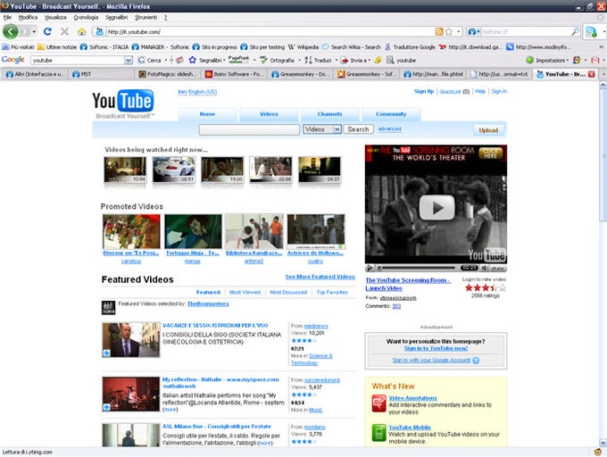This screenshot has width=607, height=457.
Task: Open Impostazioni in the Google toolbar
Action: (x=546, y=61)
